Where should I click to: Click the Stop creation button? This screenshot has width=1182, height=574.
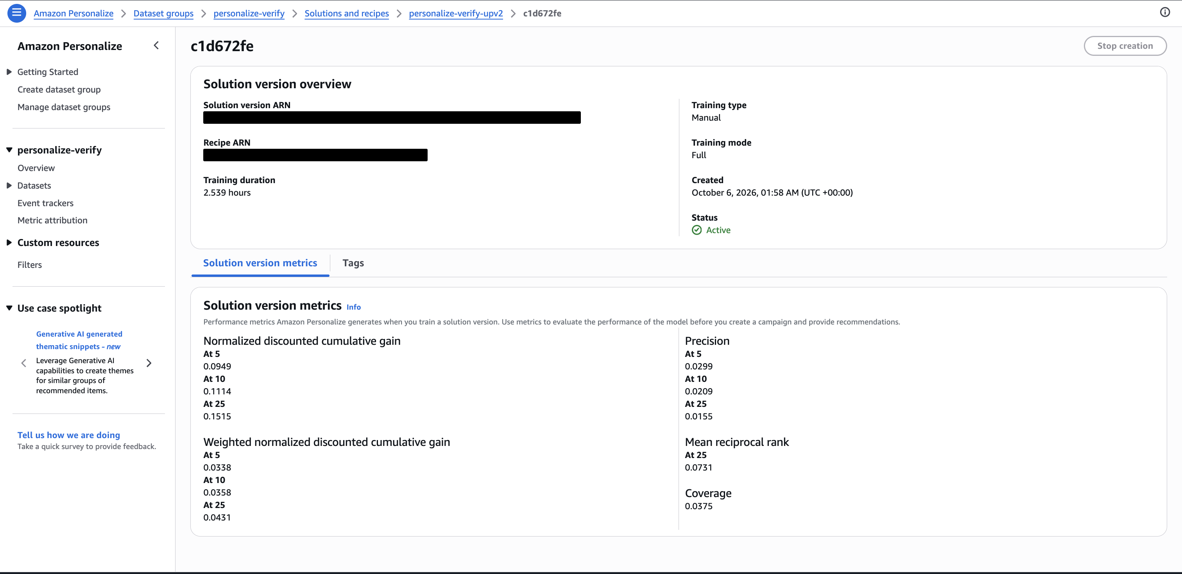coord(1125,46)
